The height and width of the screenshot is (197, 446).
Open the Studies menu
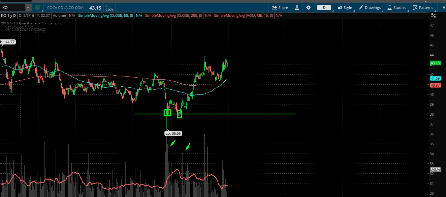[397, 8]
